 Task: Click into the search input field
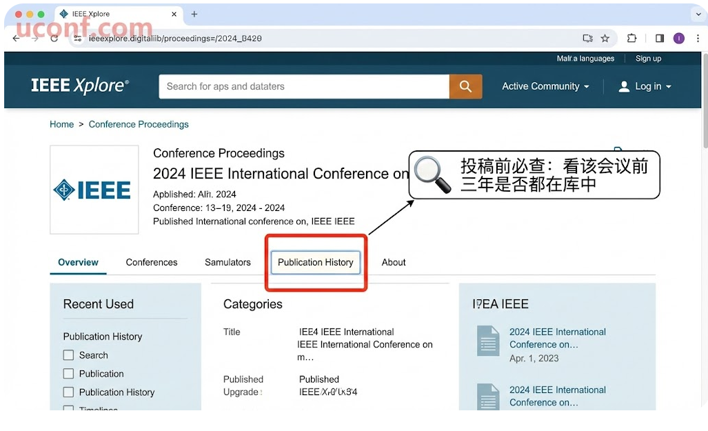pyautogui.click(x=303, y=86)
